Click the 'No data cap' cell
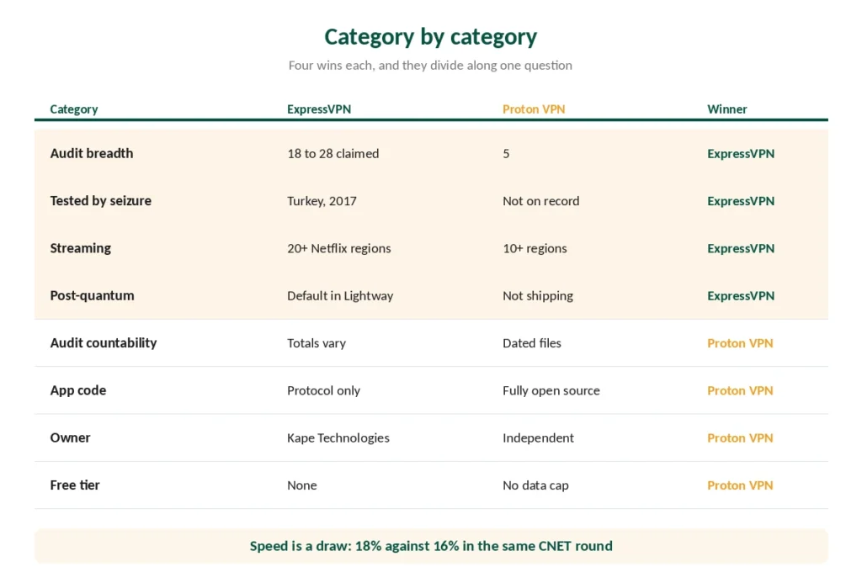This screenshot has width=862, height=583. pos(535,485)
